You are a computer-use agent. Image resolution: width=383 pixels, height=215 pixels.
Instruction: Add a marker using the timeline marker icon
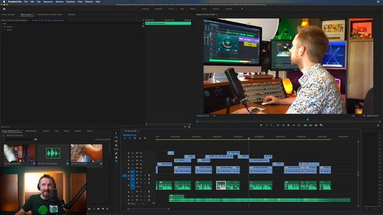(x=140, y=138)
